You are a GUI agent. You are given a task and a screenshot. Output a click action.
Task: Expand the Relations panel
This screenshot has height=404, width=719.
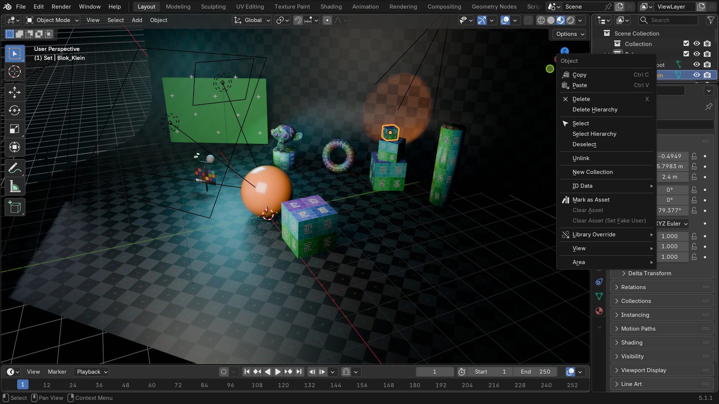[662, 287]
